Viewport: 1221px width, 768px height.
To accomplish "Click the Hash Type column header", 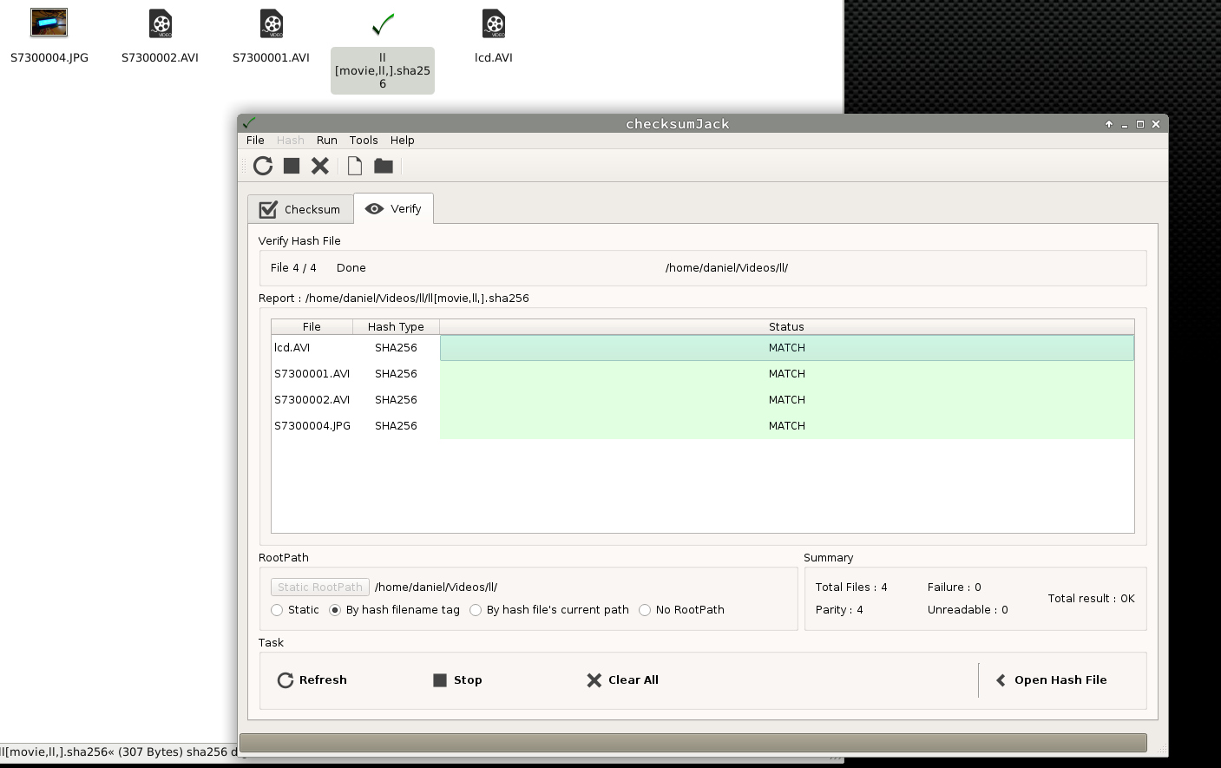I will click(396, 327).
